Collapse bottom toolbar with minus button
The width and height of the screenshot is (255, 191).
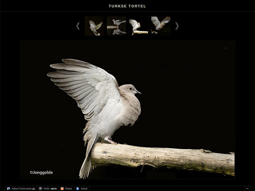[x=247, y=188]
